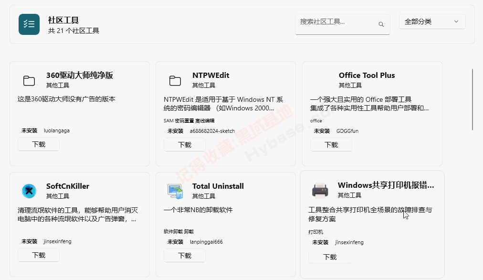Click the 一个非常NB的卸载软件 description

(x=198, y=210)
